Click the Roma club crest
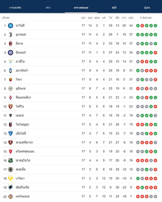This screenshot has width=162, height=202. 10,79
